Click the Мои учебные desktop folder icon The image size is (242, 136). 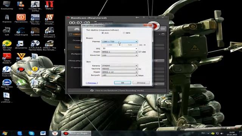point(7,97)
